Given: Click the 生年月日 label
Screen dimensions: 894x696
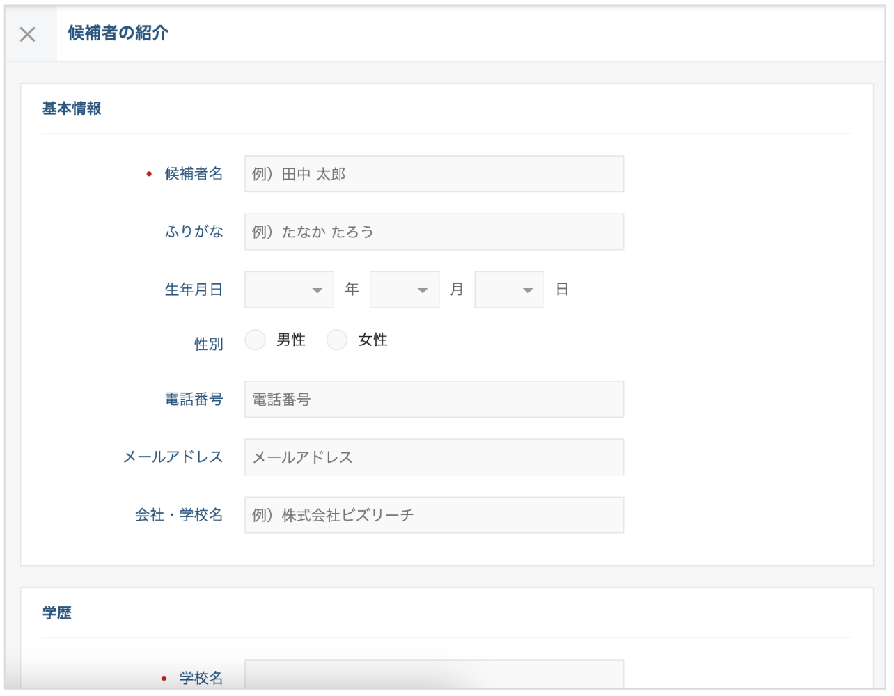Looking at the screenshot, I should click(x=194, y=290).
